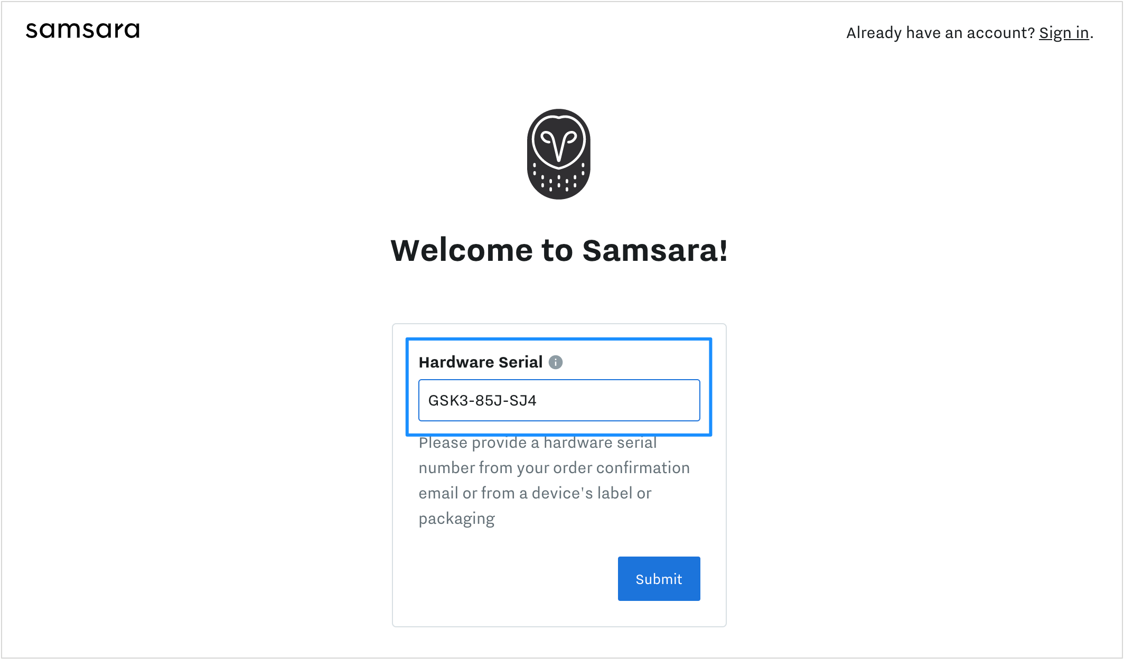The width and height of the screenshot is (1124, 659).
Task: Click the owl mascot icon
Action: pyautogui.click(x=559, y=154)
